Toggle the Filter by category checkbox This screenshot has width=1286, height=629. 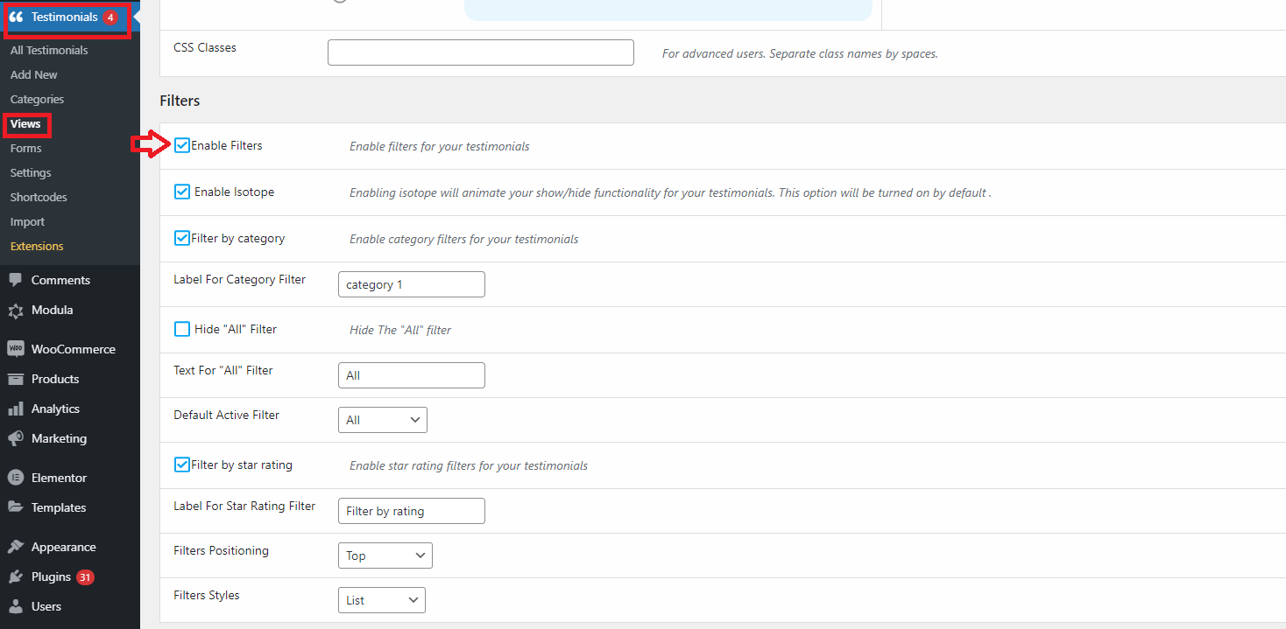coord(182,238)
